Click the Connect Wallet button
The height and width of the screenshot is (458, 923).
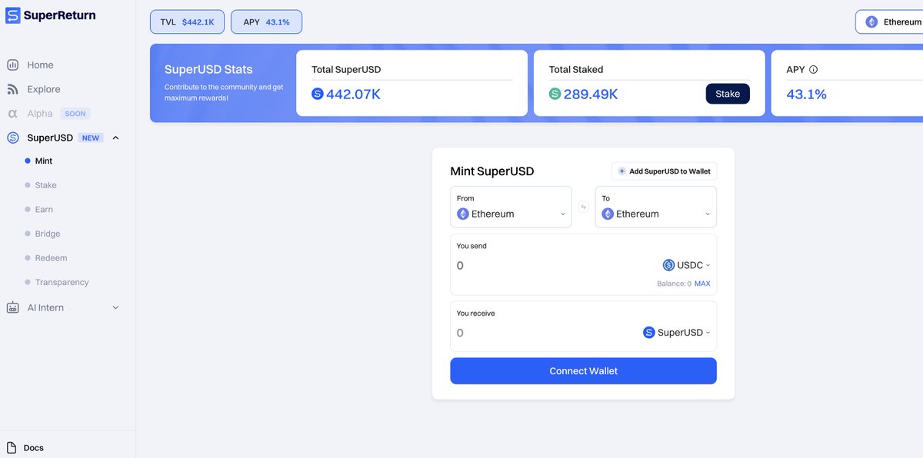[583, 371]
